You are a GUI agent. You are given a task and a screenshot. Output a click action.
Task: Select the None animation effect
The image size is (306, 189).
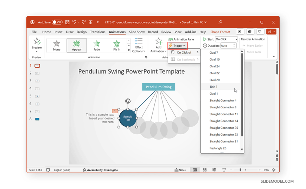click(x=57, y=45)
